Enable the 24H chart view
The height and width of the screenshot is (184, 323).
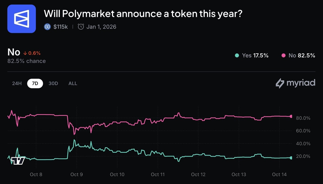(17, 83)
